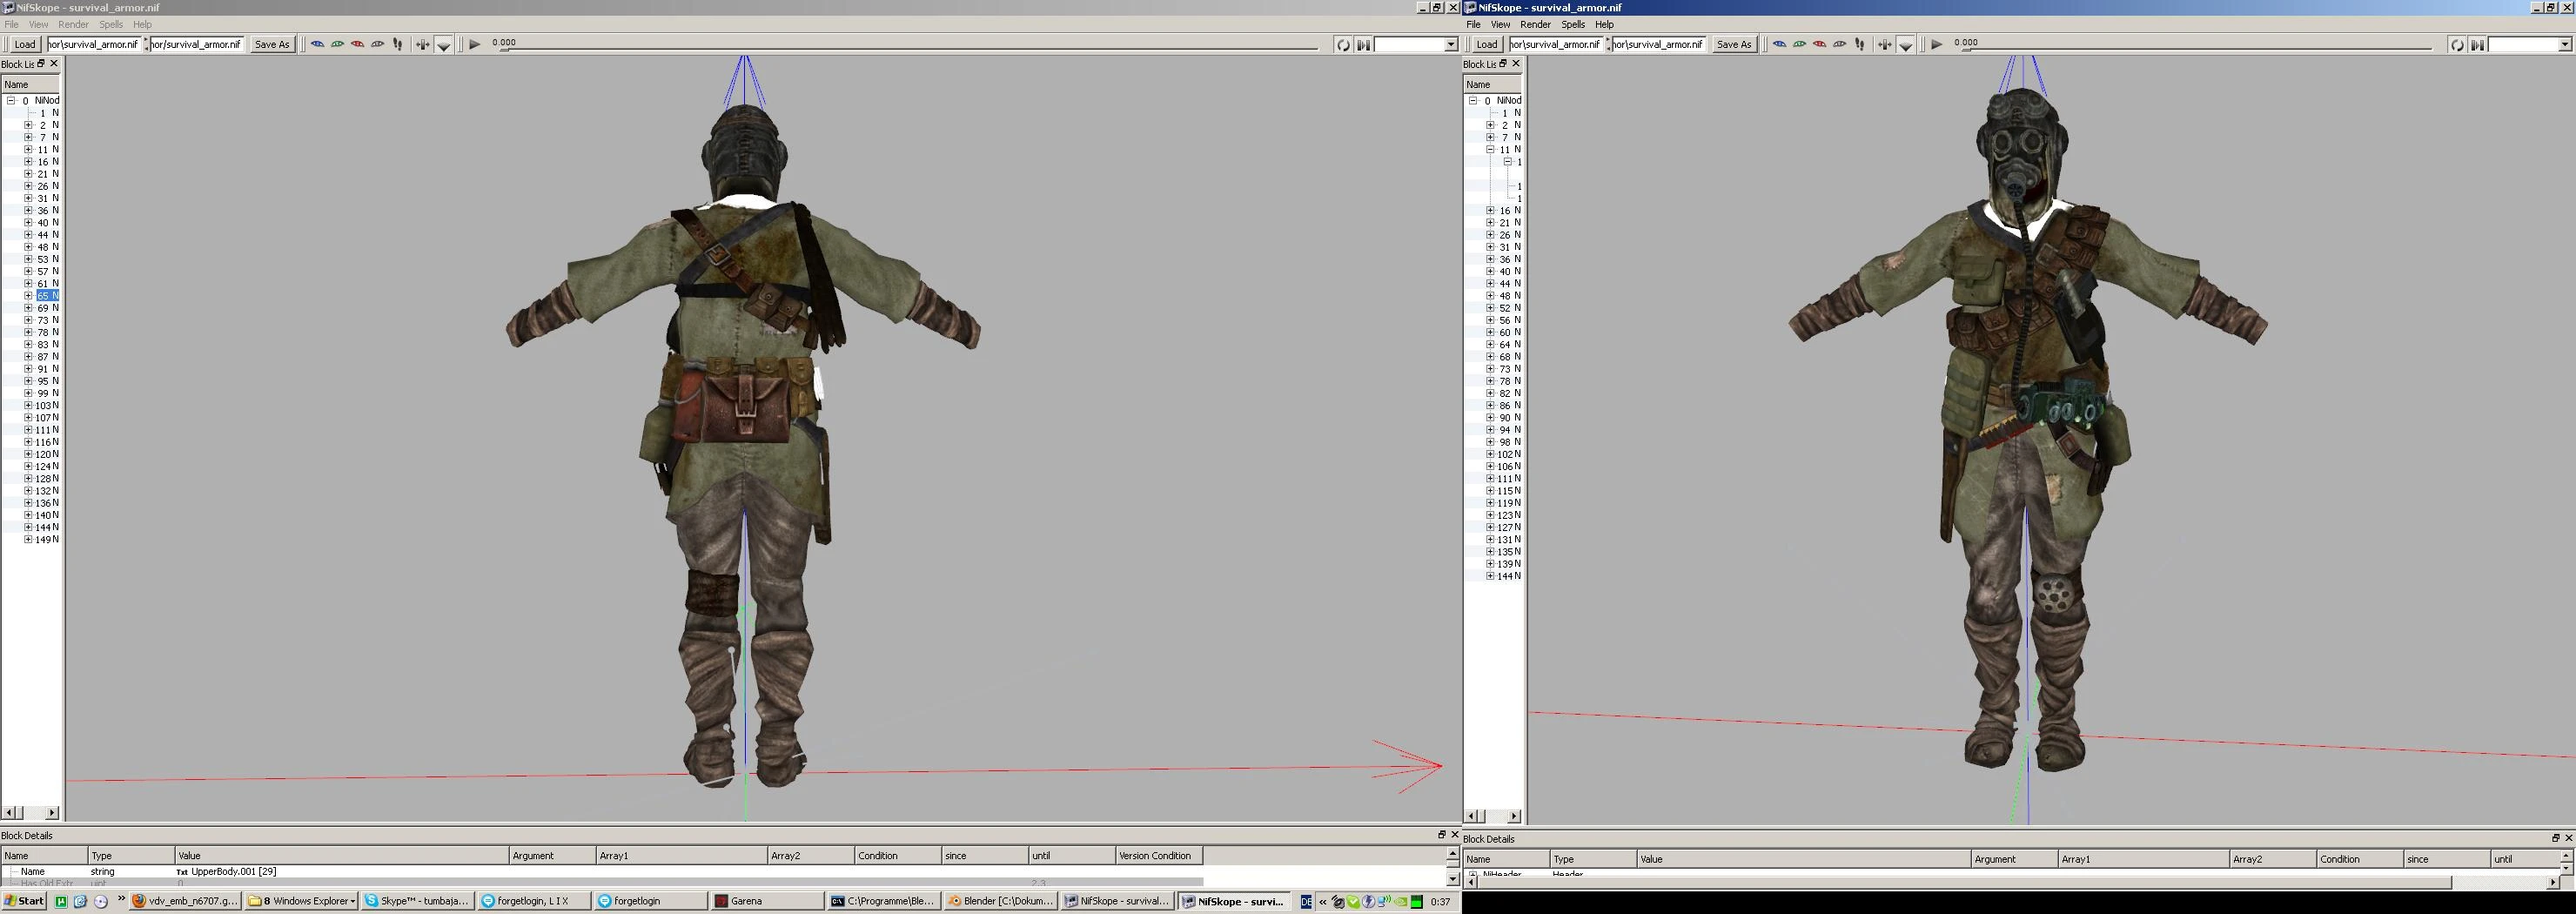Image resolution: width=2576 pixels, height=914 pixels.
Task: Expand block 16 in right block list
Action: (x=1490, y=211)
